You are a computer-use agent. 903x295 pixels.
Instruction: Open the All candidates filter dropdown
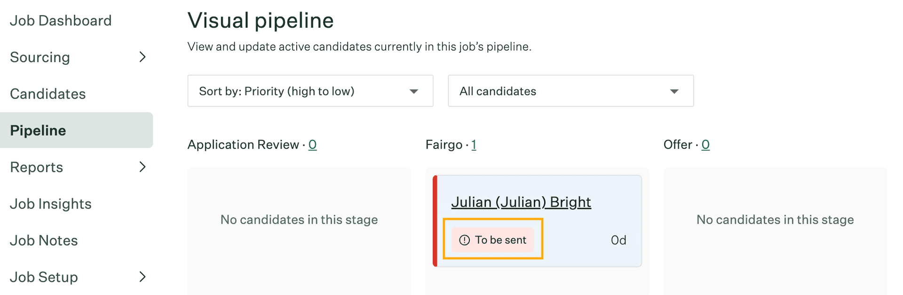click(570, 91)
